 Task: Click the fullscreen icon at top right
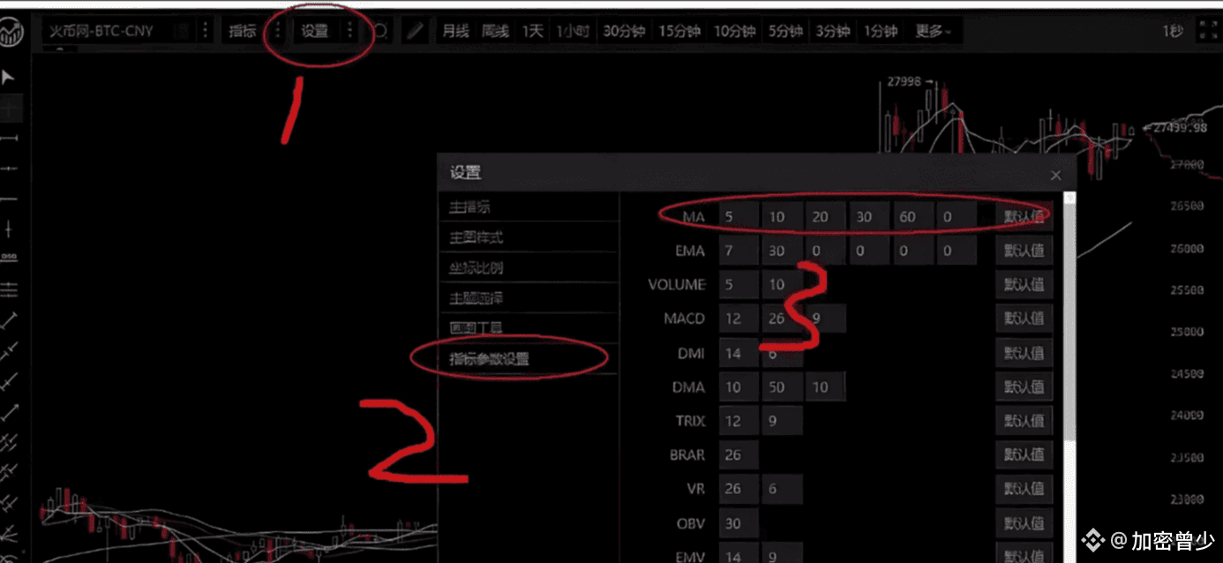pyautogui.click(x=1206, y=31)
